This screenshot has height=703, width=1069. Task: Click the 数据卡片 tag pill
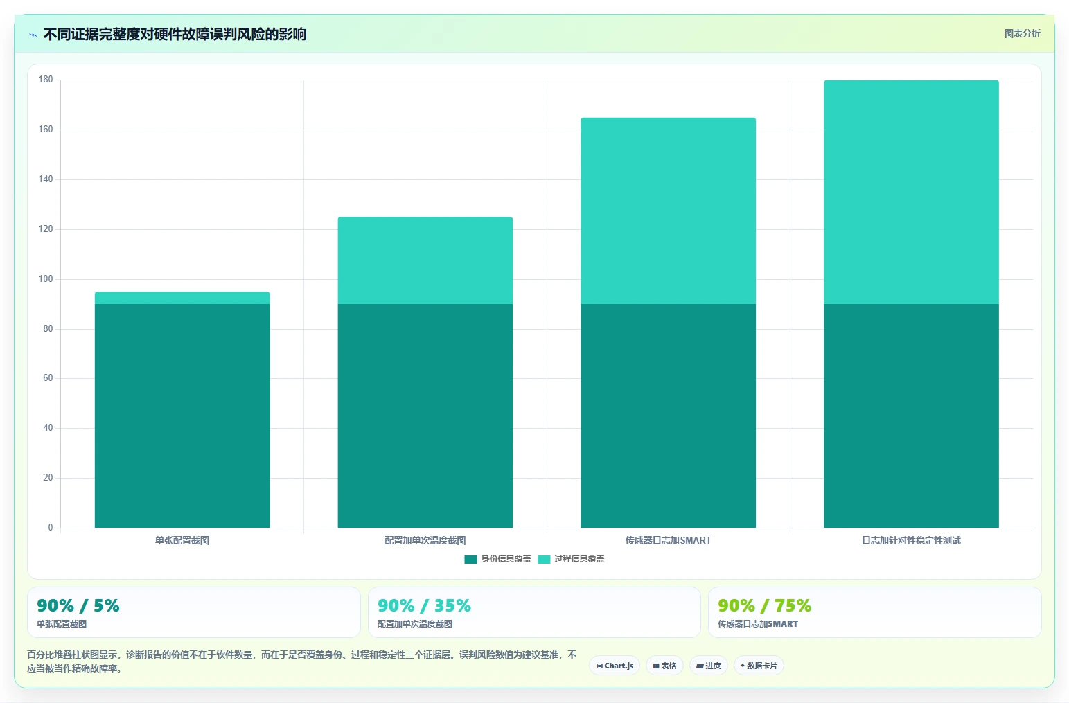click(759, 666)
